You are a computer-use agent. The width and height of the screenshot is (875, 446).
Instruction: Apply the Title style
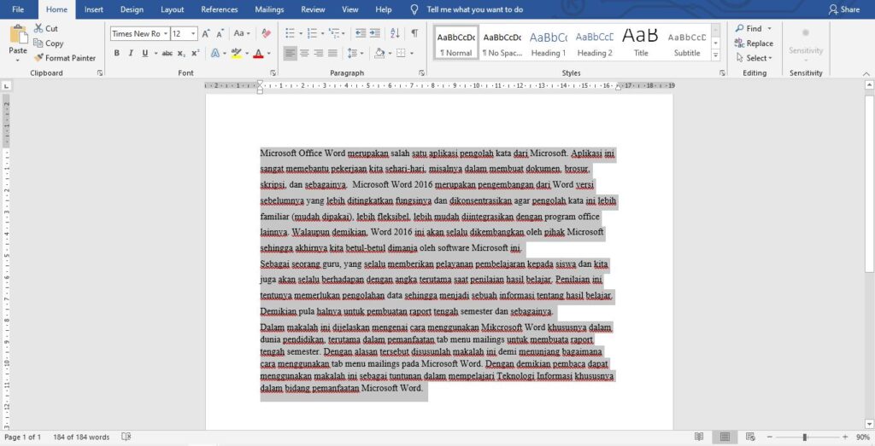click(641, 43)
